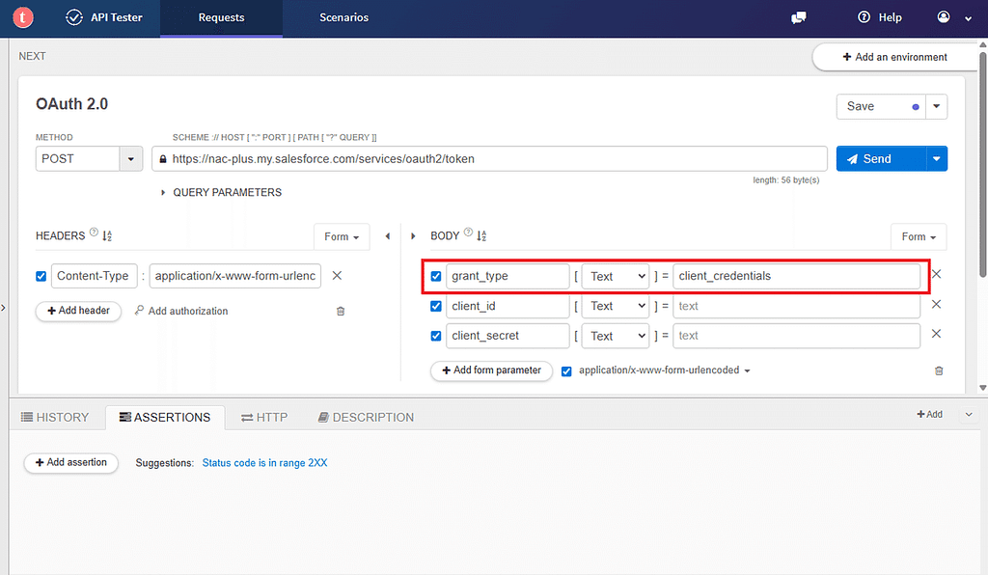Show body help question icon
Image resolution: width=988 pixels, height=575 pixels.
(468, 232)
